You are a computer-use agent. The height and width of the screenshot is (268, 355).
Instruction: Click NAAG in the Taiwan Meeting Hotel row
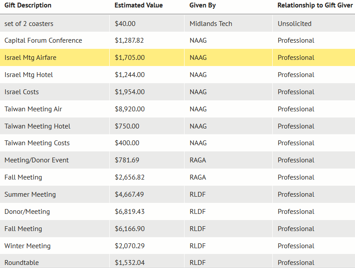pos(198,126)
